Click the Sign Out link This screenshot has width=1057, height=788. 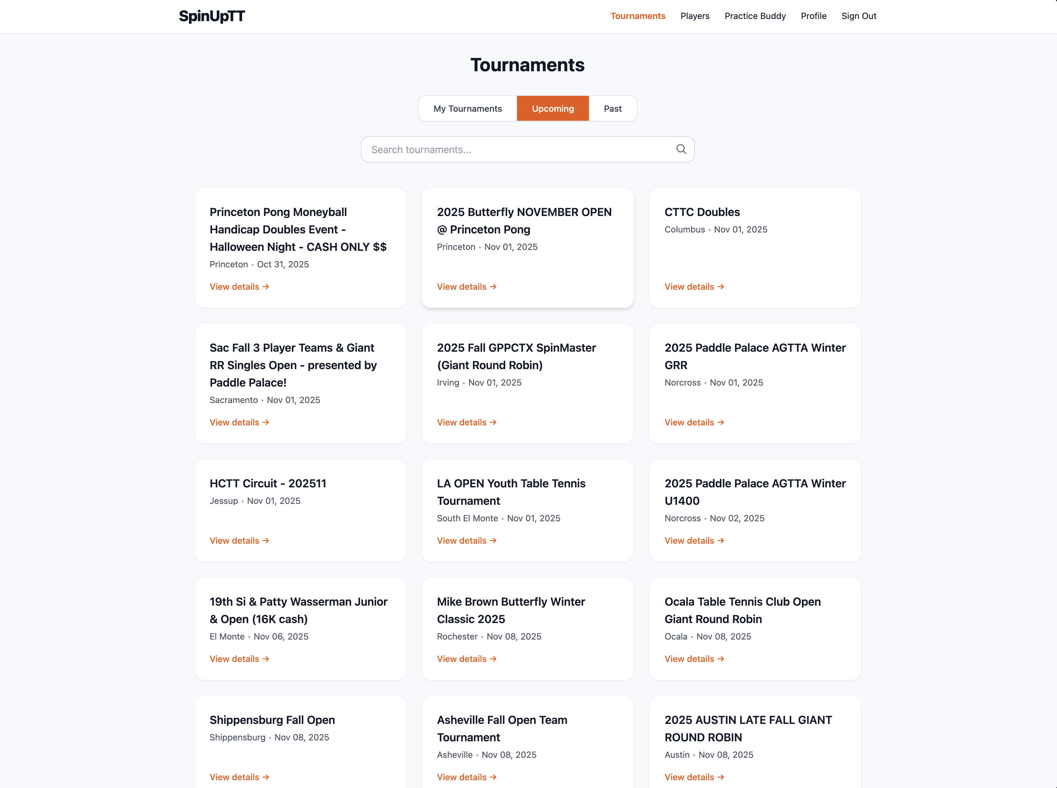(x=859, y=16)
